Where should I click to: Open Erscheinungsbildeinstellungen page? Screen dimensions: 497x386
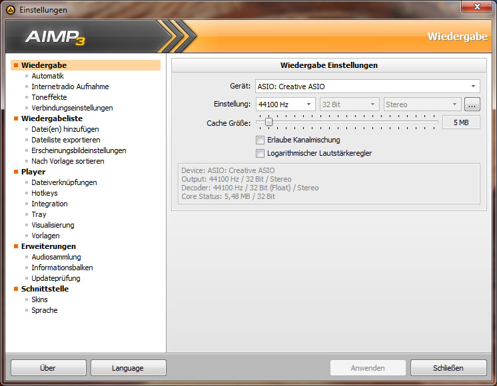tap(79, 150)
